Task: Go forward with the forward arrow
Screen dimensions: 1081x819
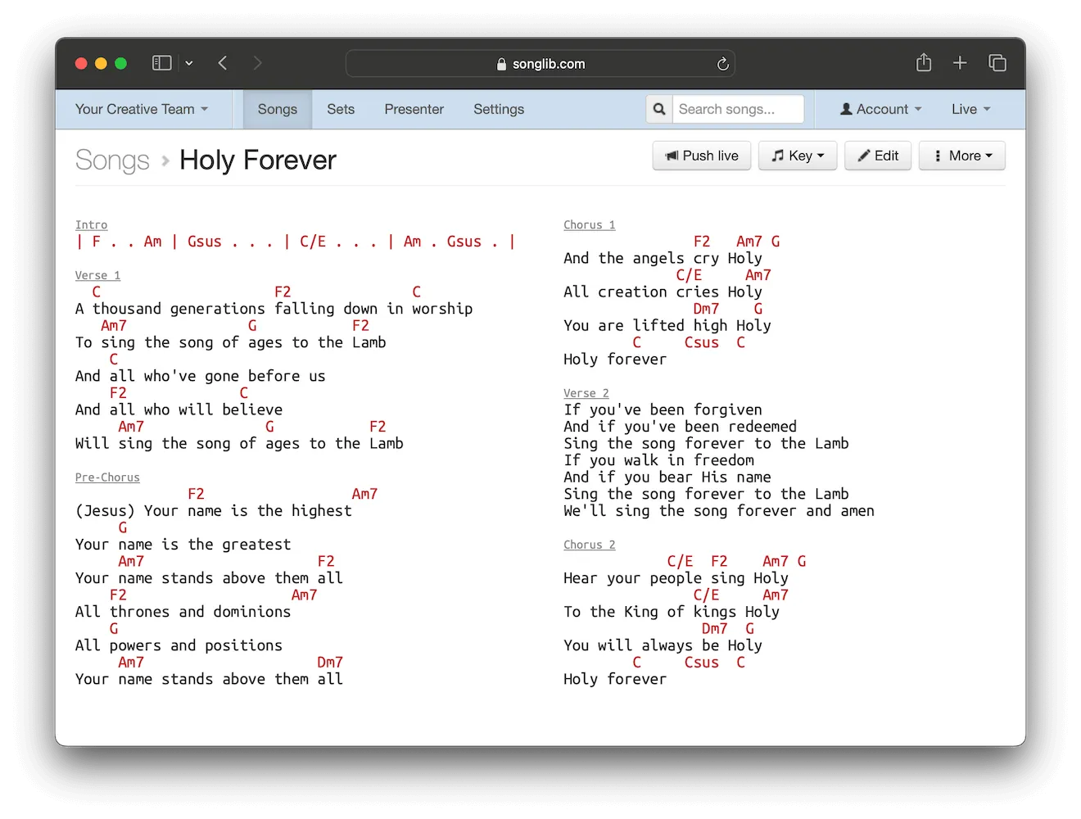Action: pyautogui.click(x=258, y=63)
